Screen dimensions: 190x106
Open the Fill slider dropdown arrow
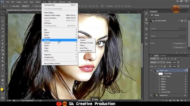[178, 66]
